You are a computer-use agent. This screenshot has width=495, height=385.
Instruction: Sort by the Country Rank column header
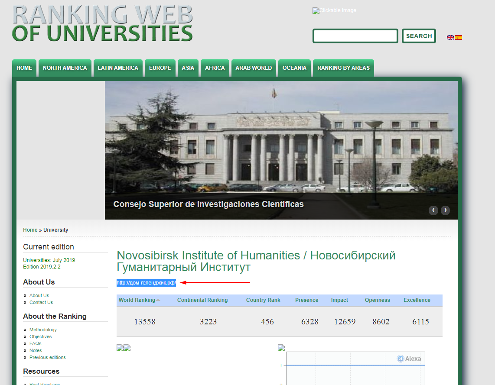(x=263, y=300)
